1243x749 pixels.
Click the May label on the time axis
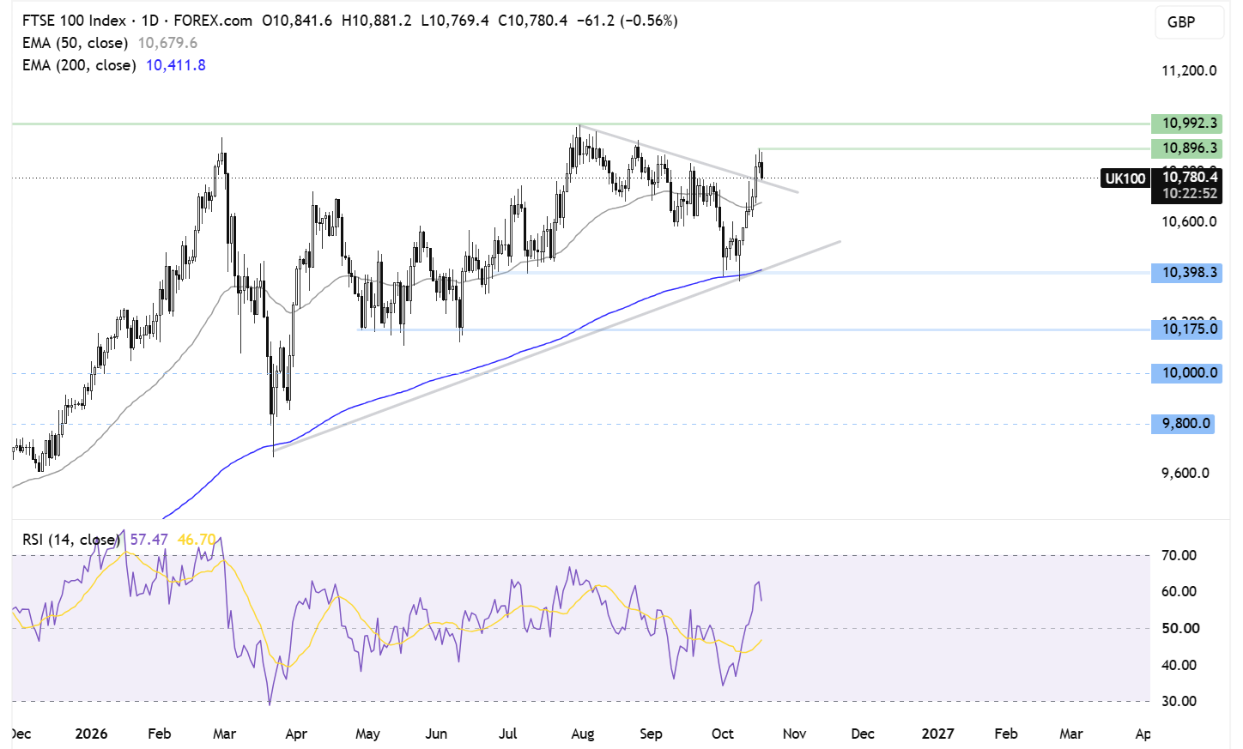(x=367, y=734)
